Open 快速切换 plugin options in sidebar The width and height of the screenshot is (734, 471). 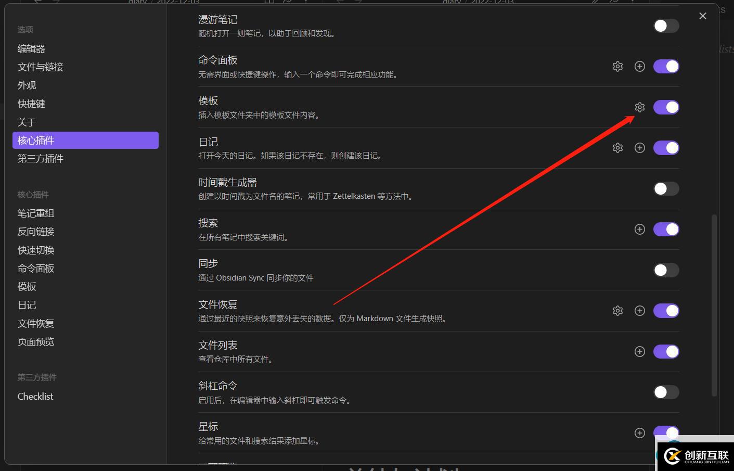[x=85, y=250]
